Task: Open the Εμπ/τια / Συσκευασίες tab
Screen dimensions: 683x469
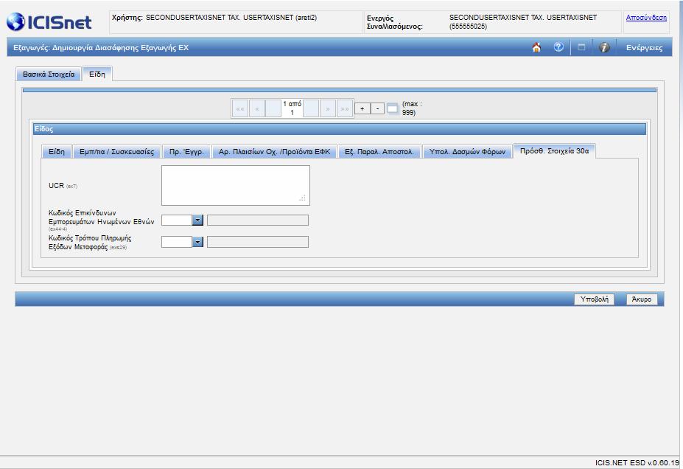Action: (x=116, y=152)
